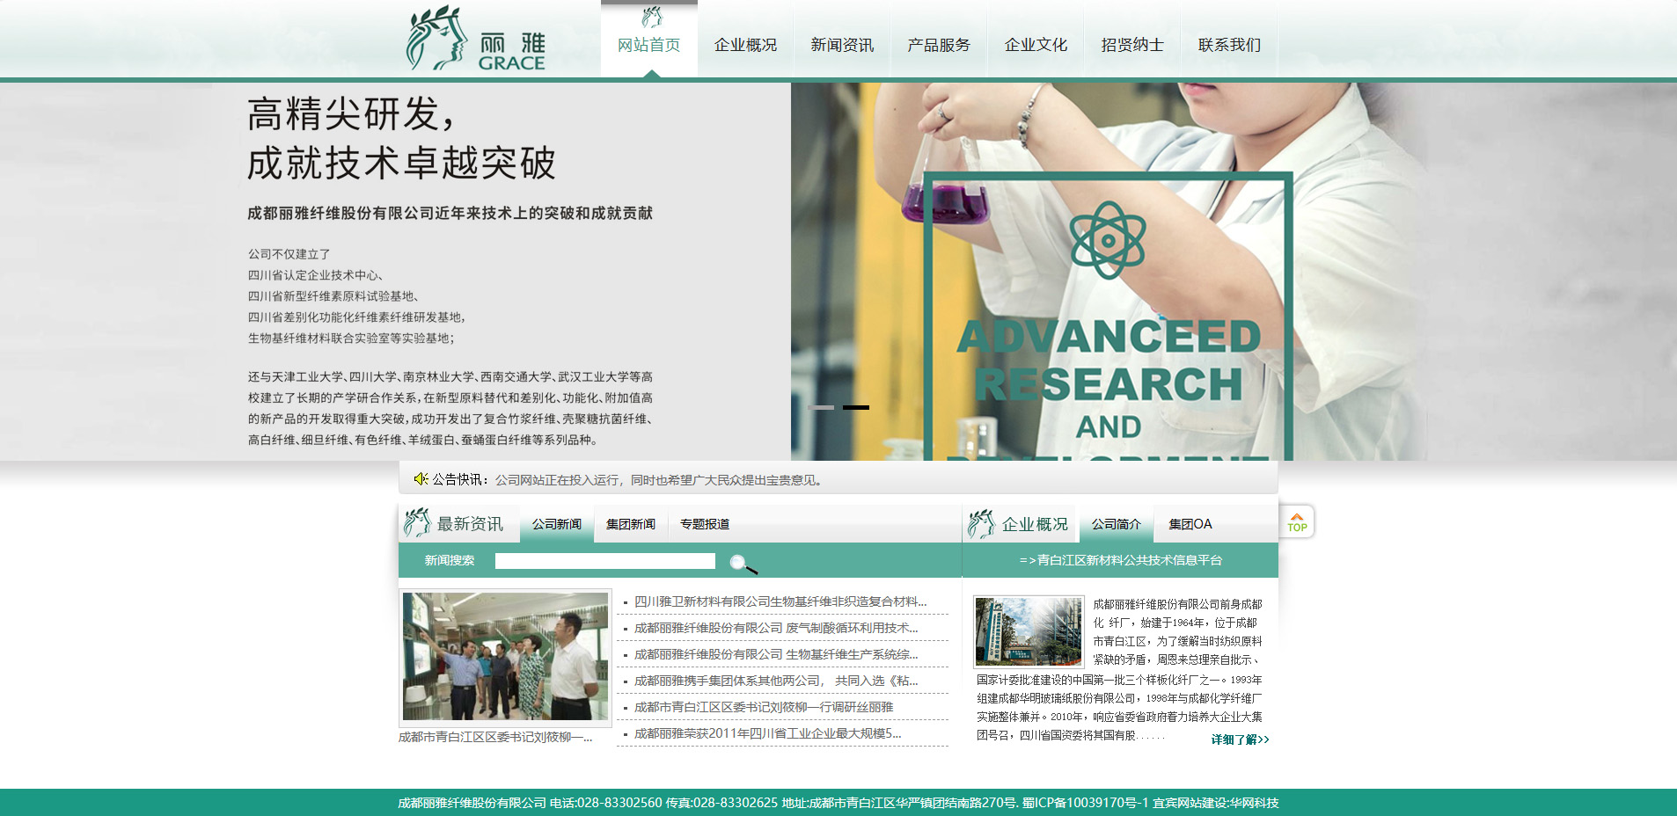This screenshot has width=1677, height=816.
Task: Click the magnifier search icon
Action: (741, 563)
